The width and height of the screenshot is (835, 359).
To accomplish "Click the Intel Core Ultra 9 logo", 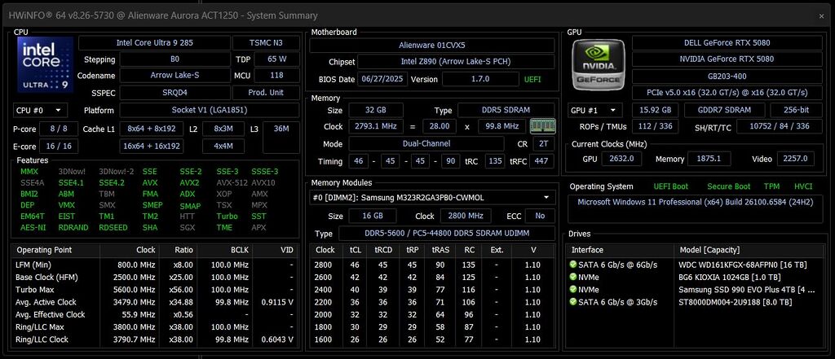I will click(x=46, y=63).
